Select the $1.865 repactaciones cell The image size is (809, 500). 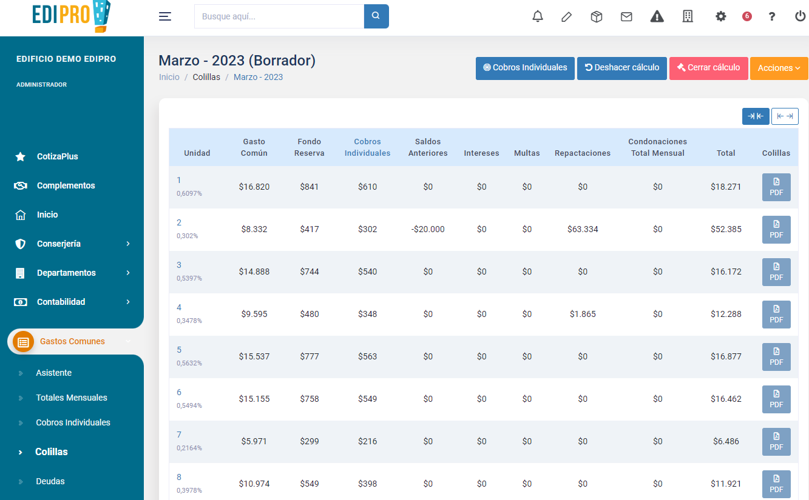tap(583, 314)
